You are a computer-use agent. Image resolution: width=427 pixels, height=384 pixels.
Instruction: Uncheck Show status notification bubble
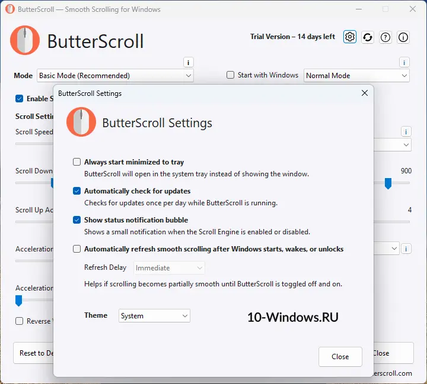(x=77, y=220)
